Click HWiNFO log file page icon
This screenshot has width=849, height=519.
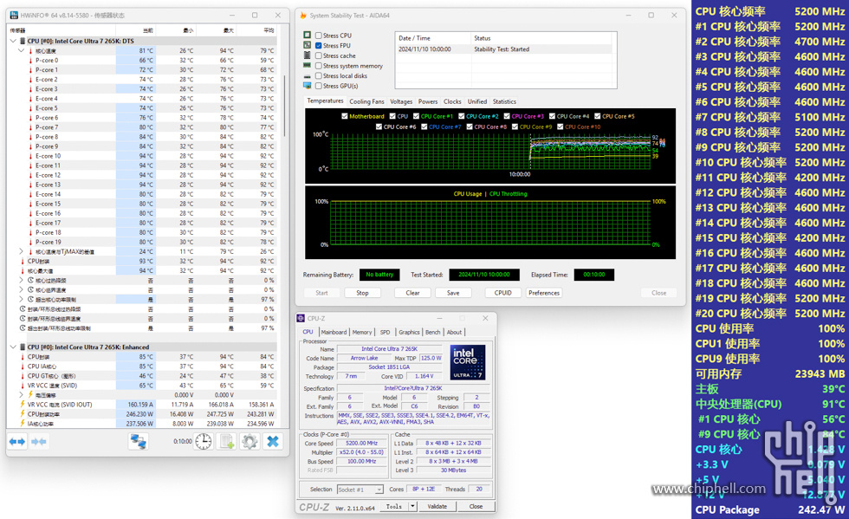tap(227, 442)
